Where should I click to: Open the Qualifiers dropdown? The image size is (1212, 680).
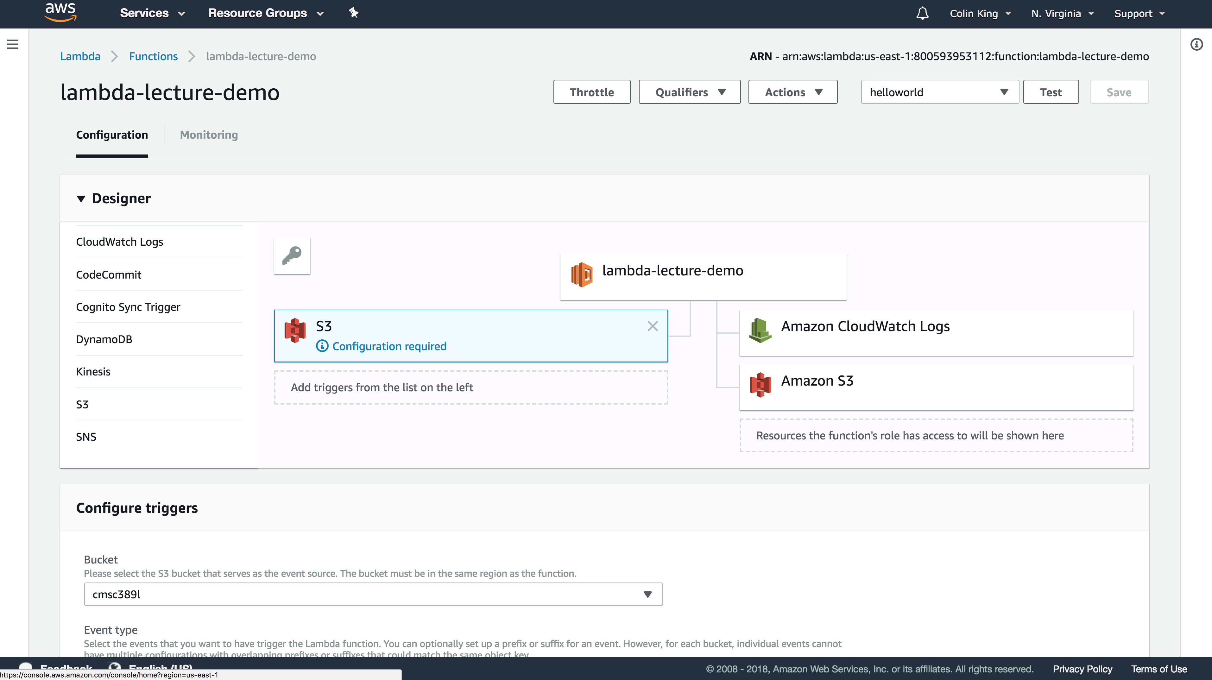click(x=689, y=92)
